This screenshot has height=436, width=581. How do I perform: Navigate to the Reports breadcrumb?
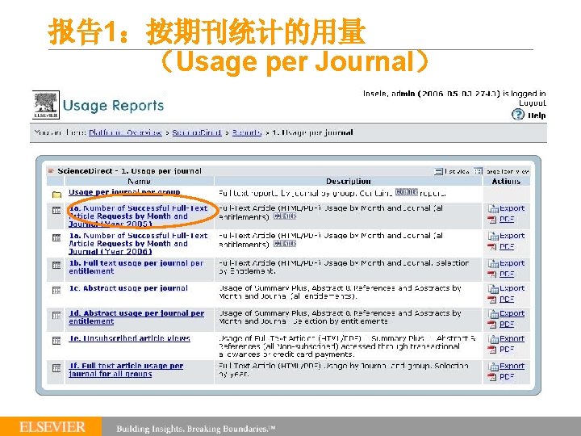[x=247, y=132]
